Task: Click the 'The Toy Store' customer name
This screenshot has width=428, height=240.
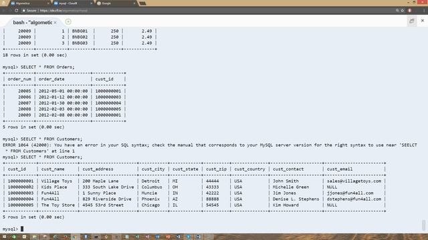Action: tap(58, 205)
